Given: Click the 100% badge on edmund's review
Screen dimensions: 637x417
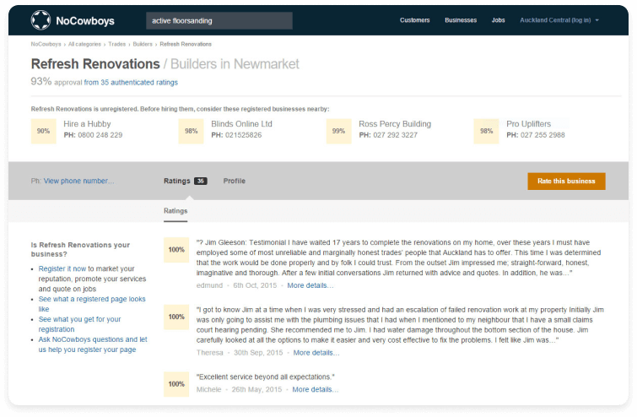Looking at the screenshot, I should coord(176,250).
